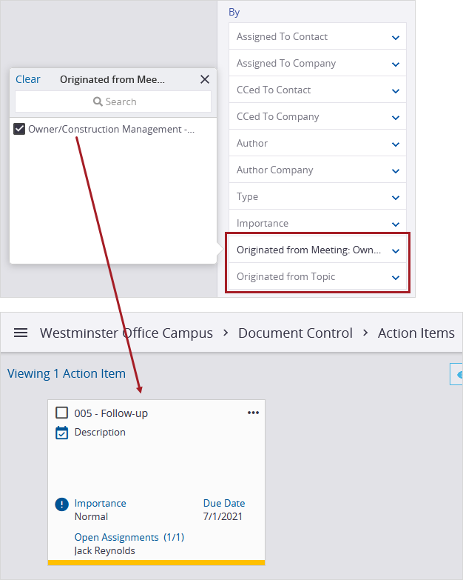The width and height of the screenshot is (463, 580).
Task: Open the Importance filter dropdown
Action: click(x=317, y=223)
